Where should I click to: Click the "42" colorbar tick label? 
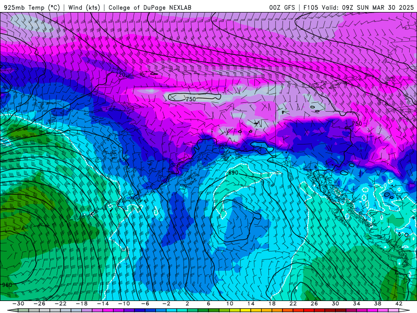[x=399, y=304]
